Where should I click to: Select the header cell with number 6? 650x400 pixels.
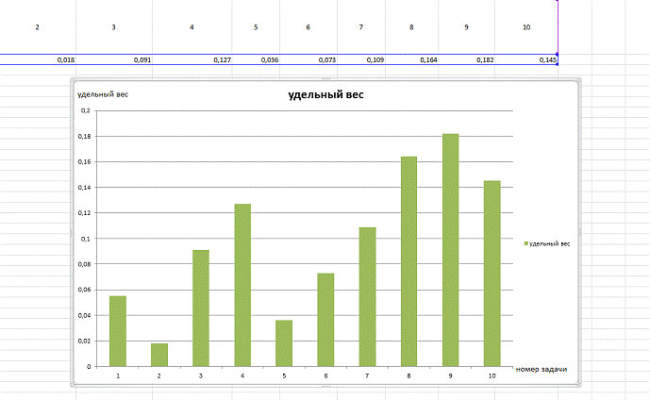tap(308, 26)
